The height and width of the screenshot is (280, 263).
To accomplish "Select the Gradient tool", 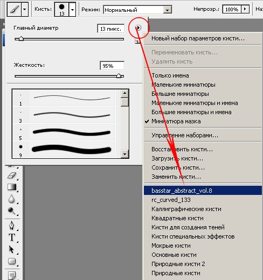I will tap(12, 187).
